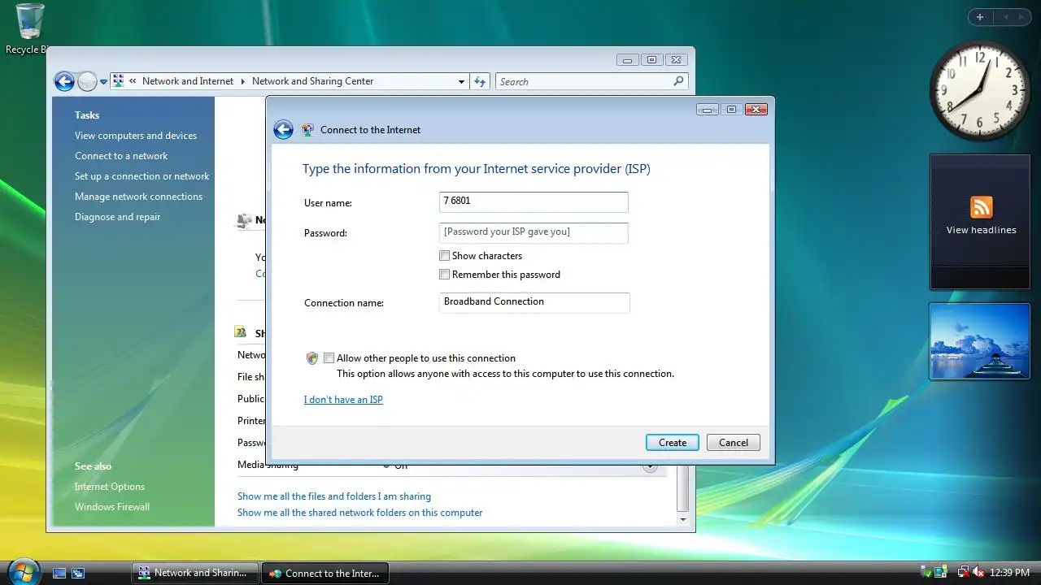Click Show me all the shared network folders link

tap(360, 513)
